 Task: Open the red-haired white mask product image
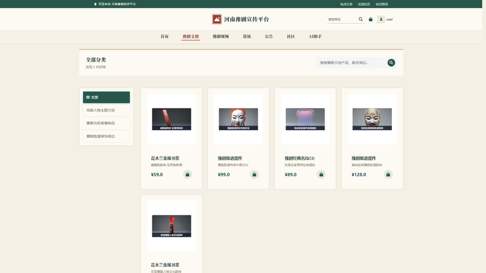(238, 119)
